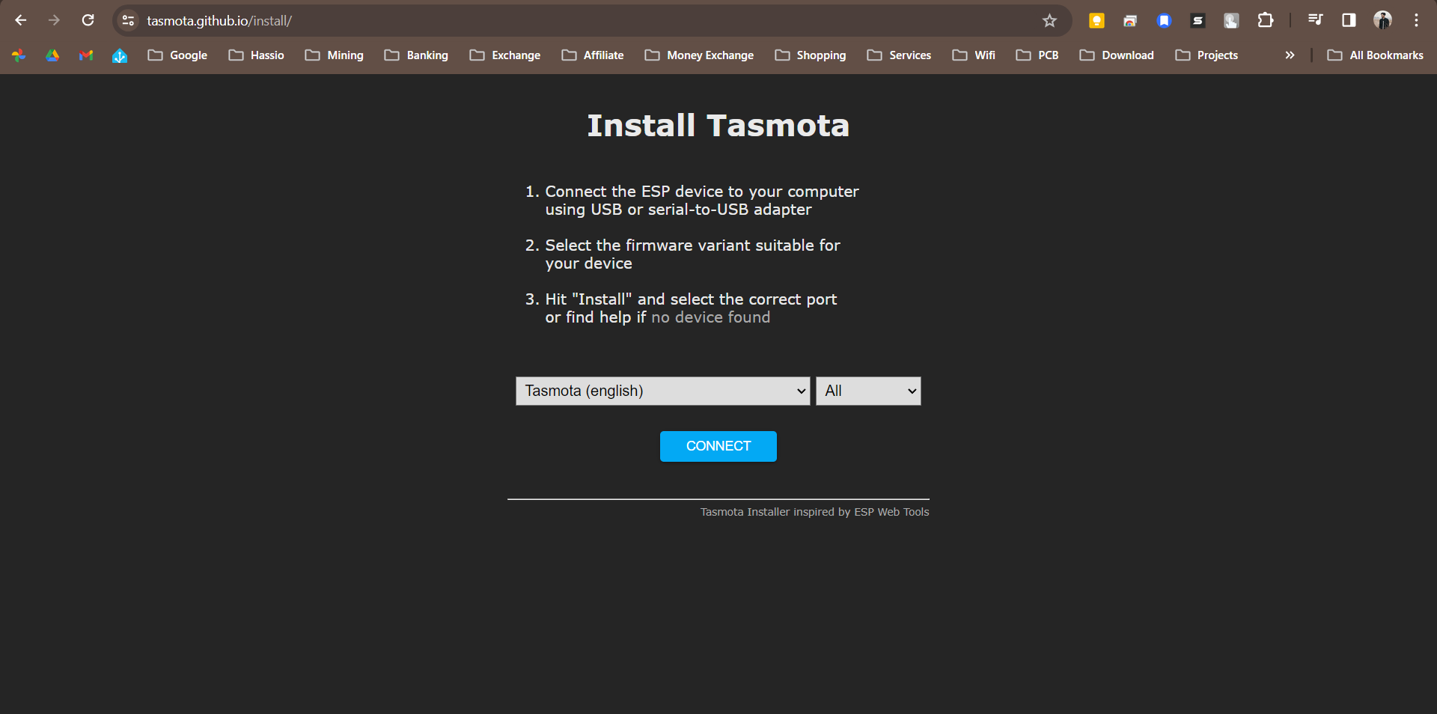This screenshot has height=714, width=1437.
Task: Open the Extensions puzzle-piece menu
Action: (1266, 20)
